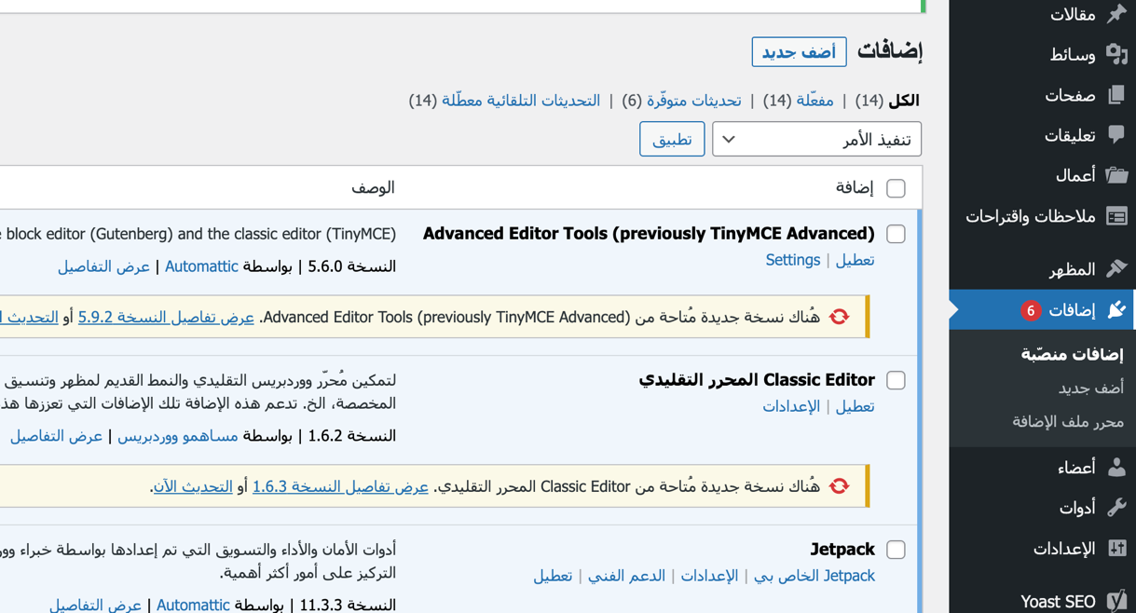Click the pages icon beside صفحات
The width and height of the screenshot is (1136, 613).
[x=1115, y=95]
